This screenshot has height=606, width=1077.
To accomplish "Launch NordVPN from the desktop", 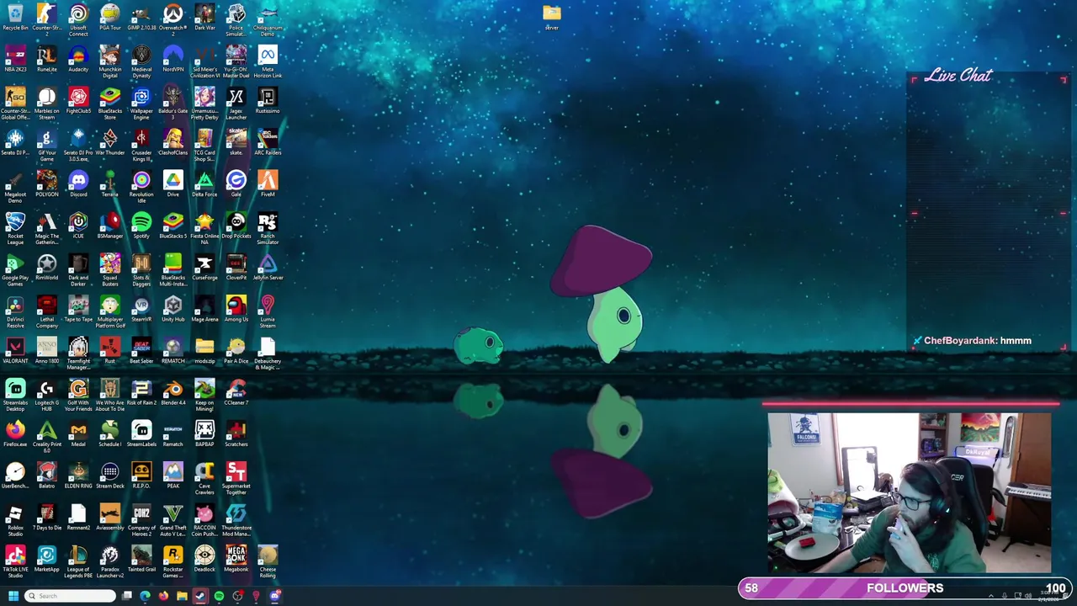I will click(x=172, y=59).
